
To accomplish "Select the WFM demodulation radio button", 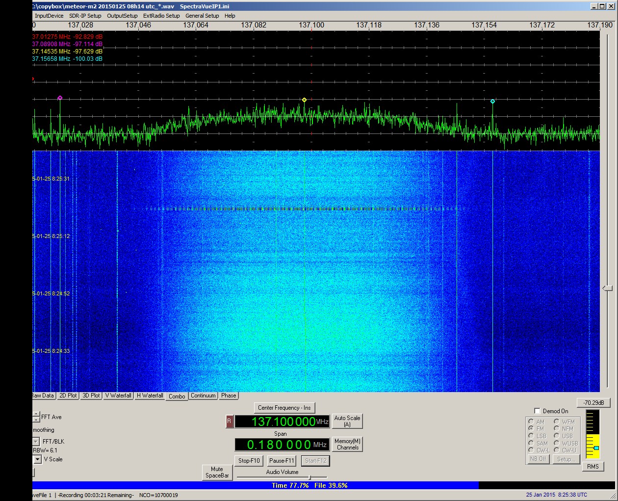I will 557,422.
